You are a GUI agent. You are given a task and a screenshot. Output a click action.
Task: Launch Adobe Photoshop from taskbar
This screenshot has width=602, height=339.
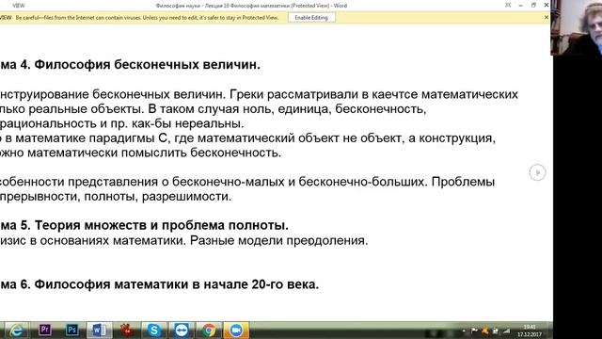point(72,331)
